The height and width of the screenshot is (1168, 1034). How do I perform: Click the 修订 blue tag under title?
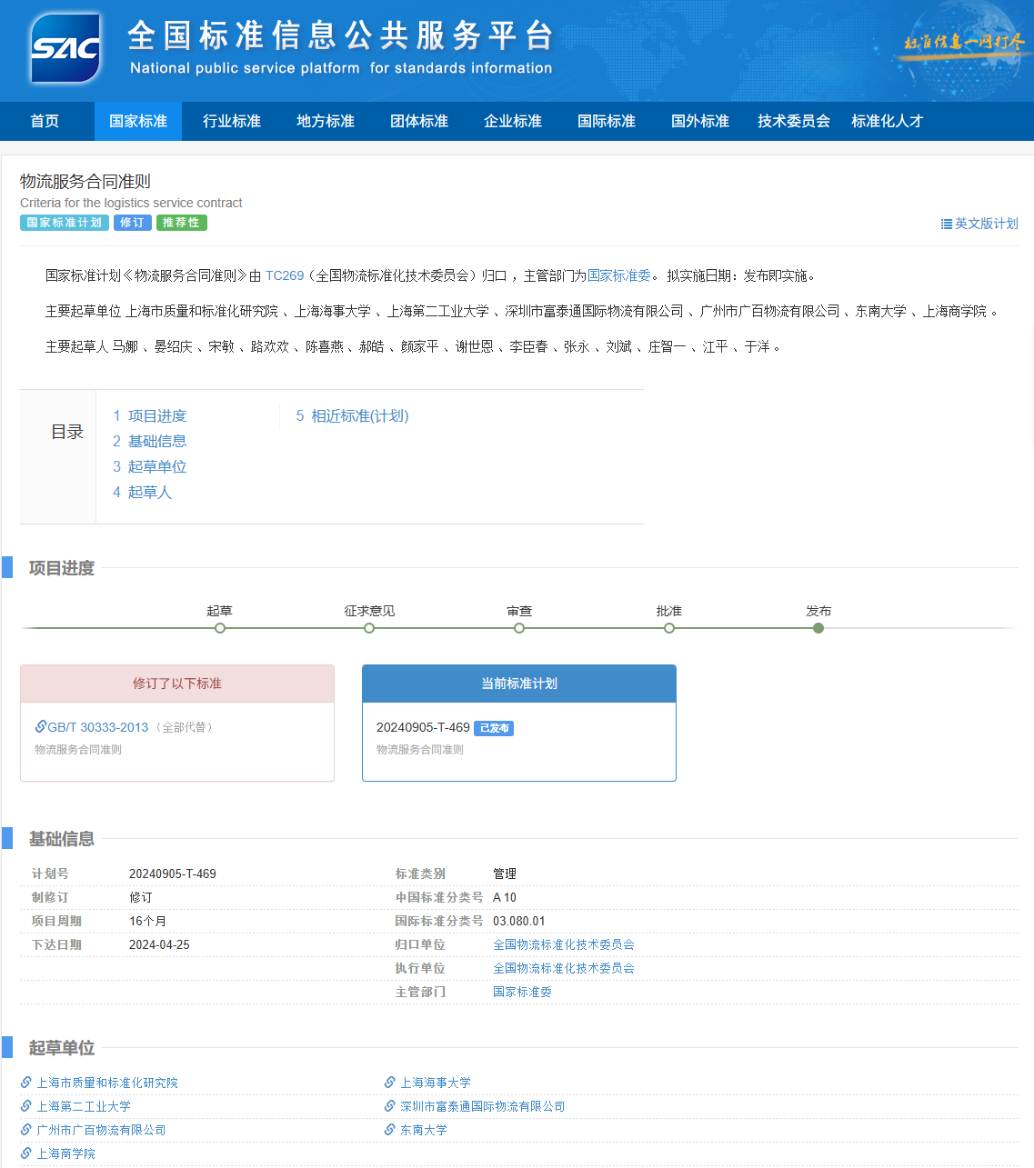click(132, 223)
